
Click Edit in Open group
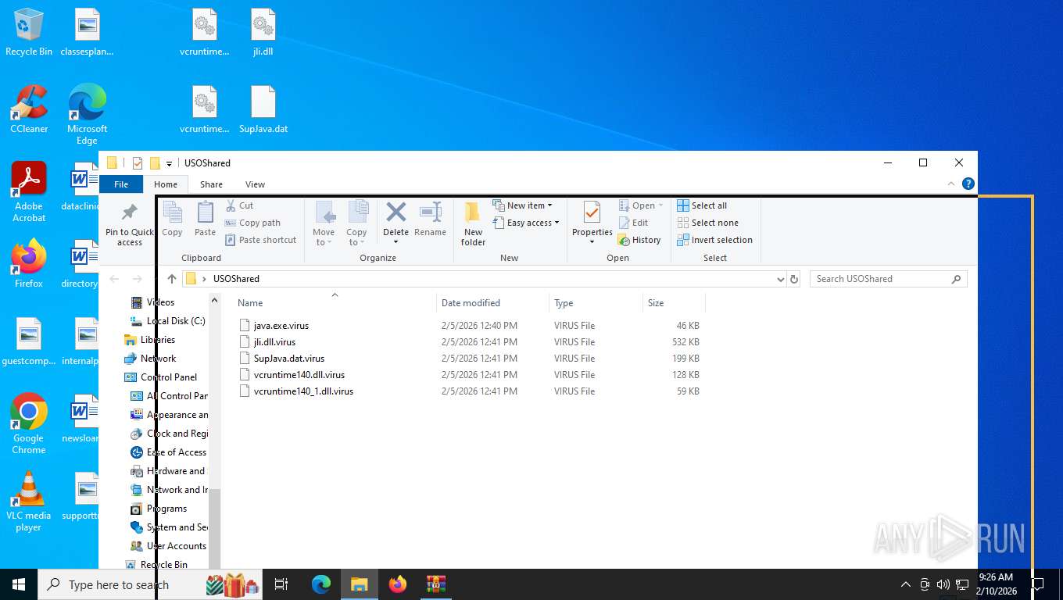click(633, 223)
